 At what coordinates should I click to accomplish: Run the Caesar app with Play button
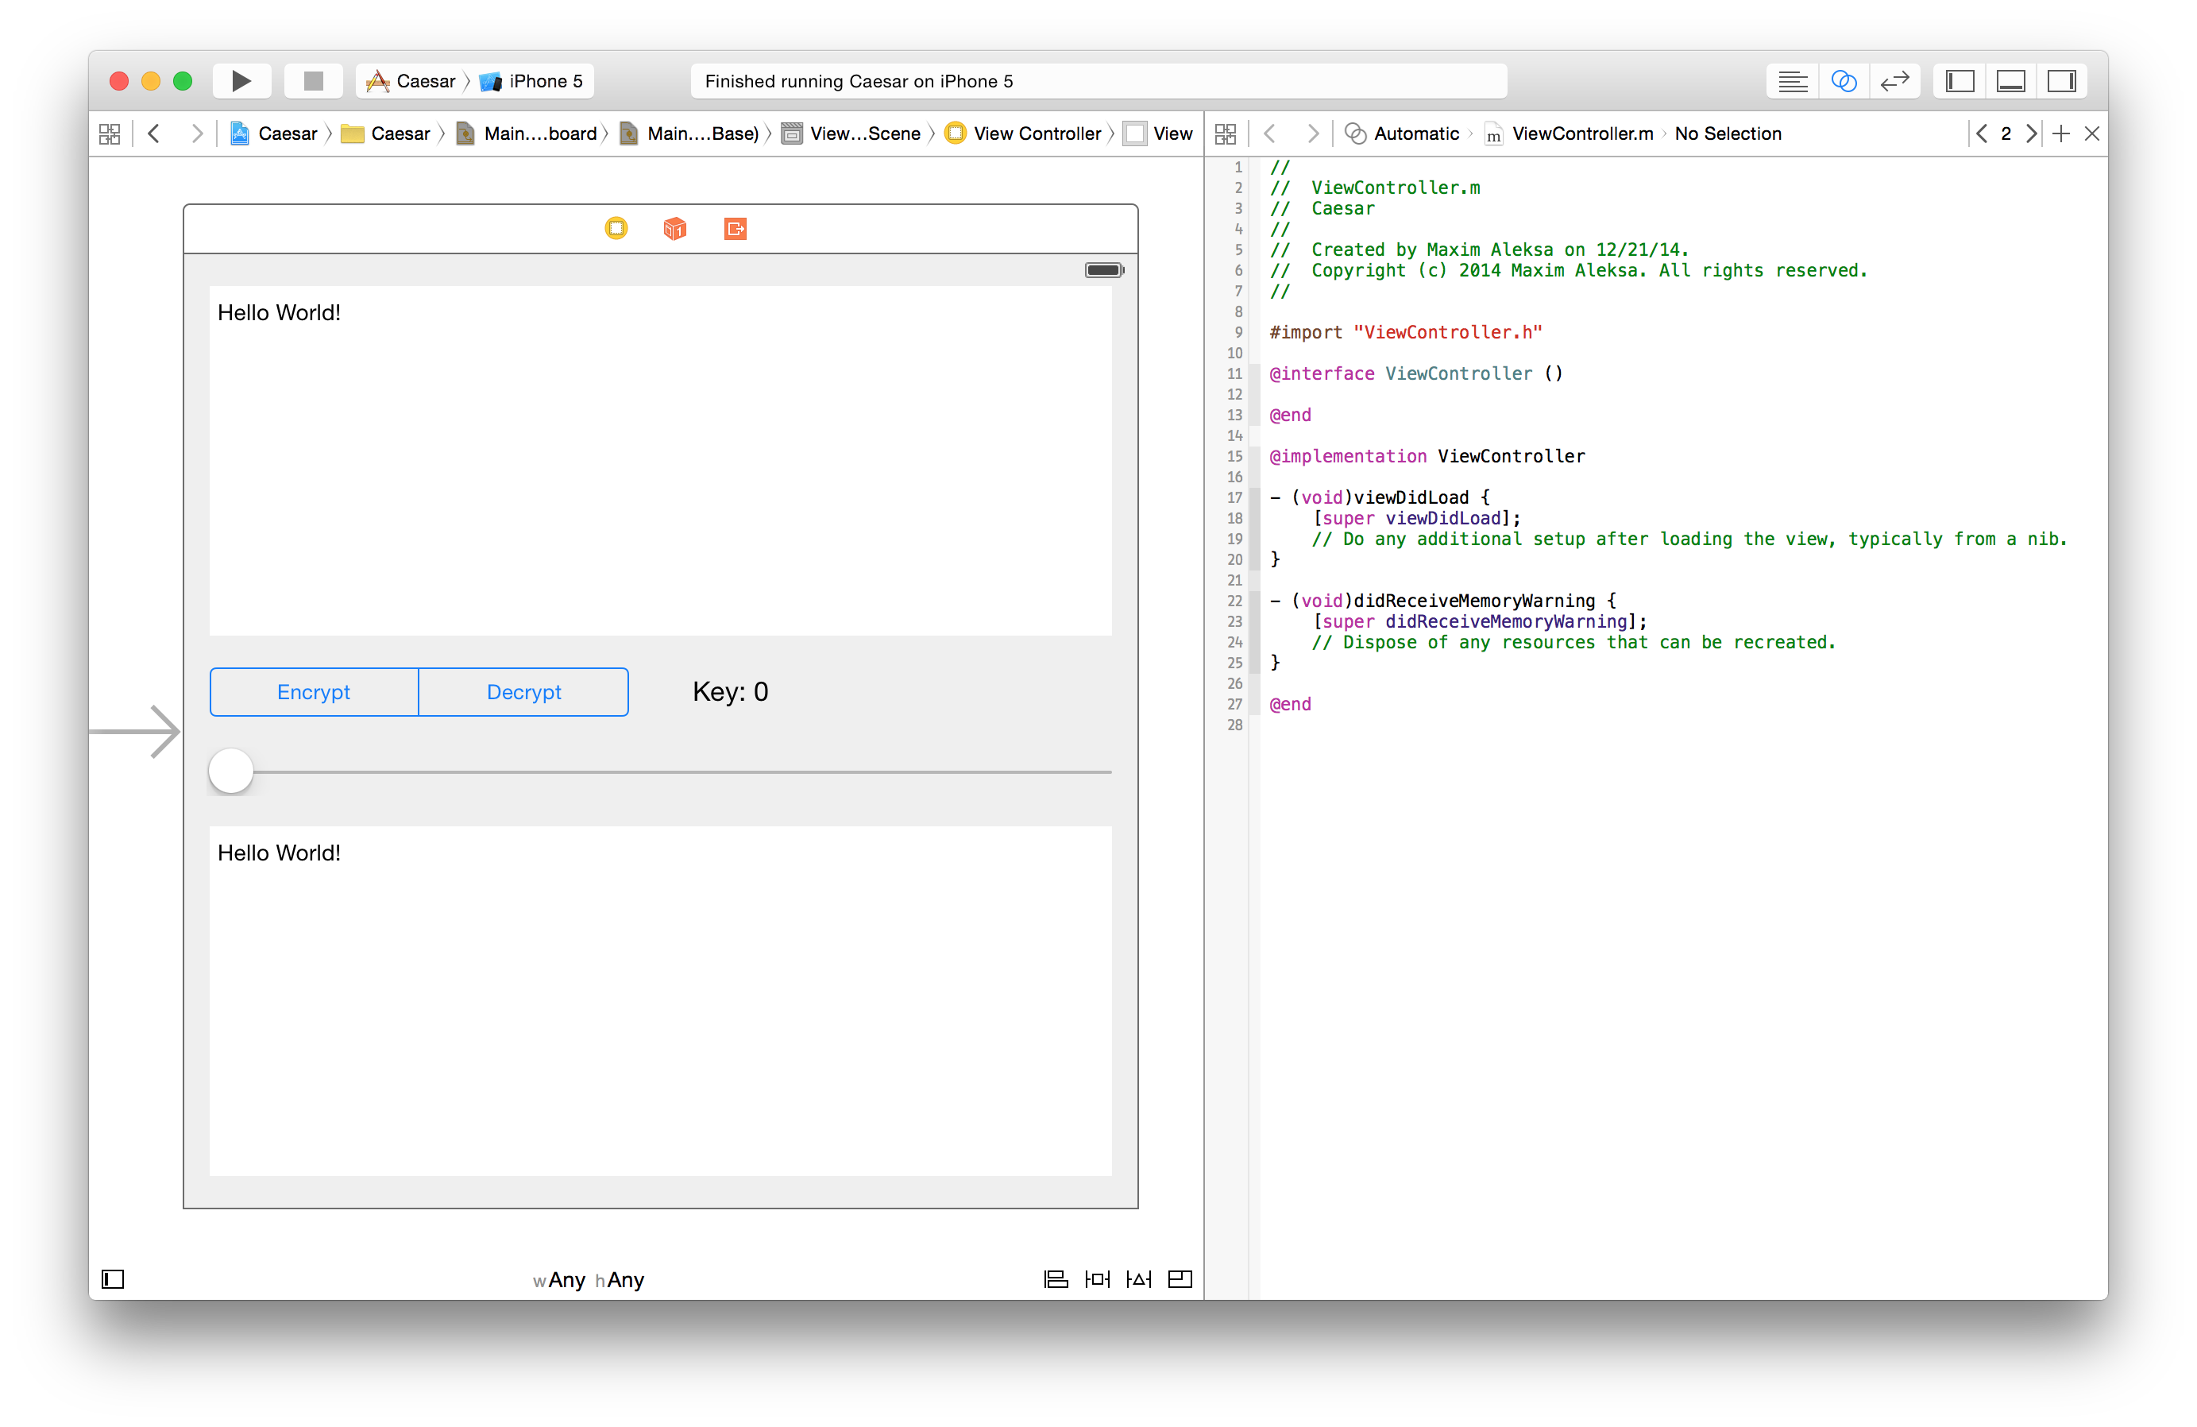click(241, 81)
